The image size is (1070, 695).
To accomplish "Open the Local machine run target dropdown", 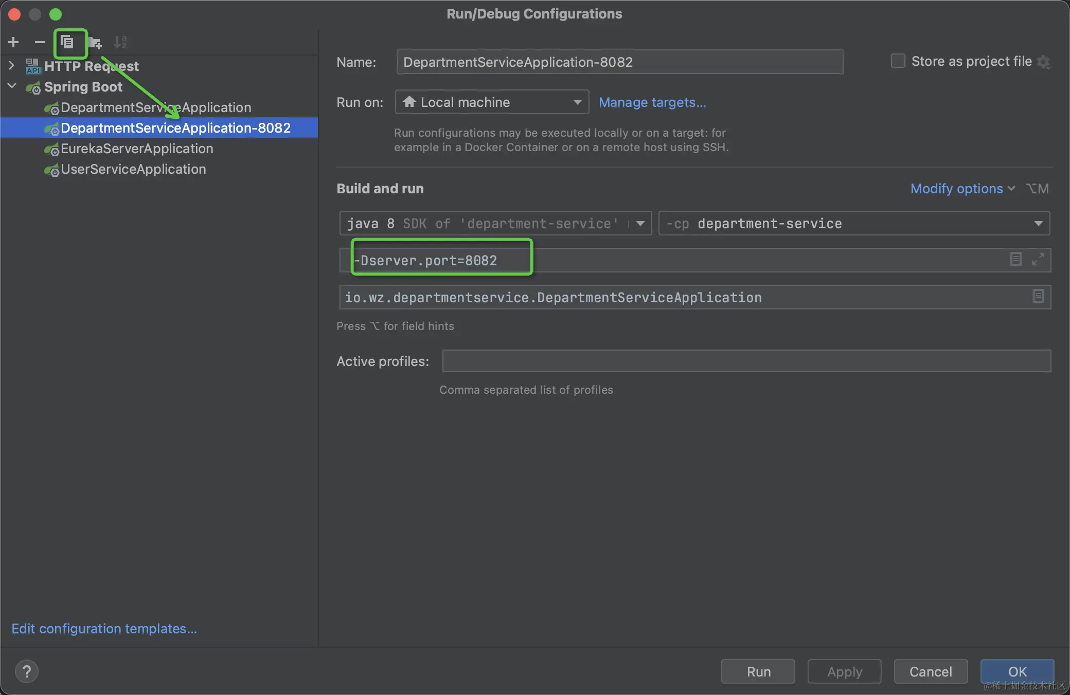I will 492,102.
